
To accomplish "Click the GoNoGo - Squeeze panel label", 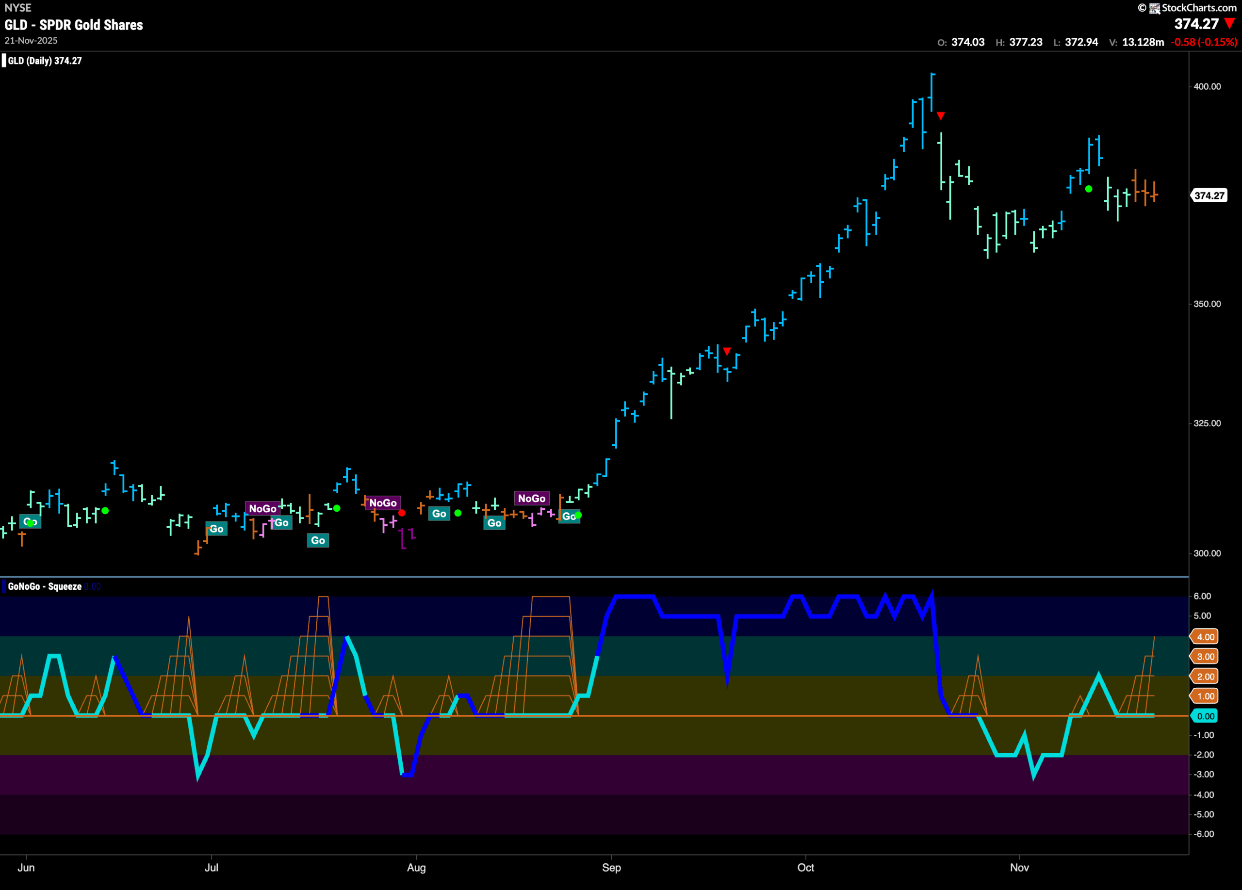I will [45, 586].
